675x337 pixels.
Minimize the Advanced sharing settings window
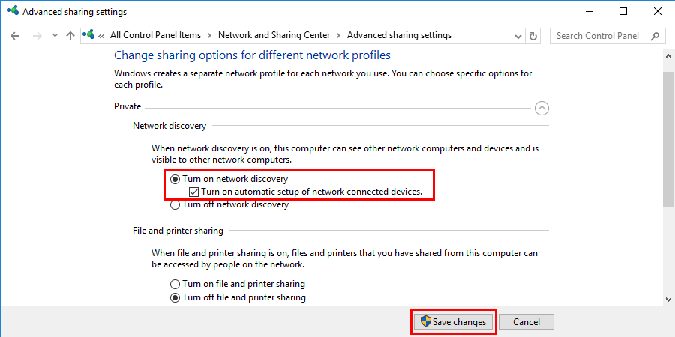[x=589, y=11]
